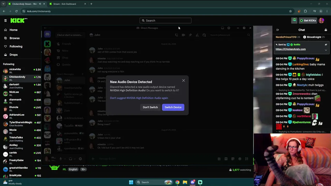Start a voice call in Discord

(x=176, y=35)
